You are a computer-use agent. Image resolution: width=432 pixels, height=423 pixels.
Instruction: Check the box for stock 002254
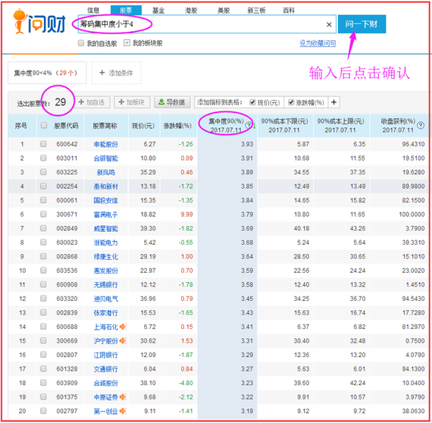[43, 186]
